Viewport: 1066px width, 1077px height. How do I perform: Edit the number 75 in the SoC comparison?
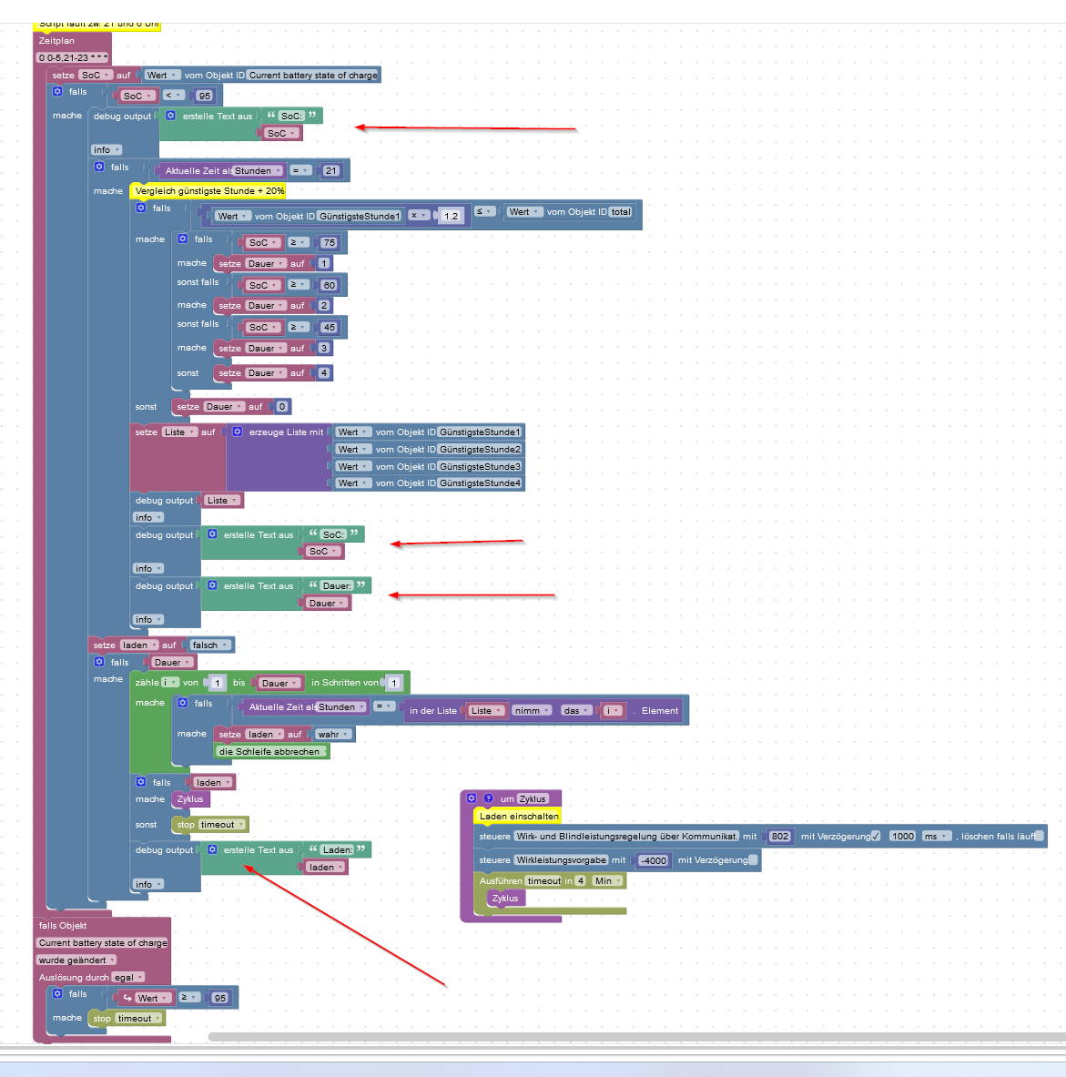(x=330, y=242)
